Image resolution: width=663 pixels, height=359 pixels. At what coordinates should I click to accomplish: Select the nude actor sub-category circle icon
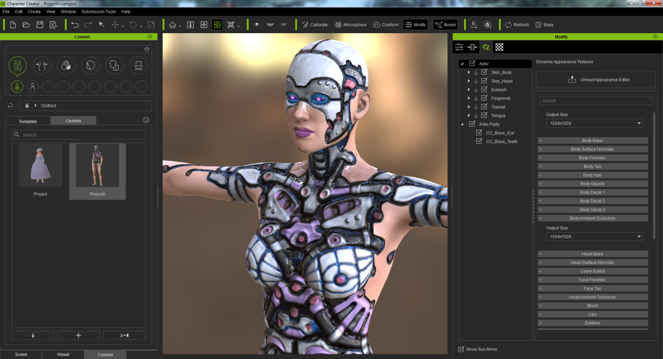[33, 87]
